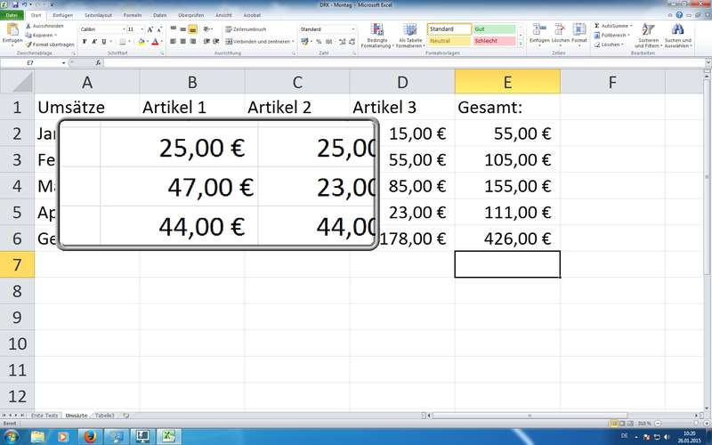The image size is (712, 445).
Task: Click the accounting currency format icon
Action: click(304, 41)
